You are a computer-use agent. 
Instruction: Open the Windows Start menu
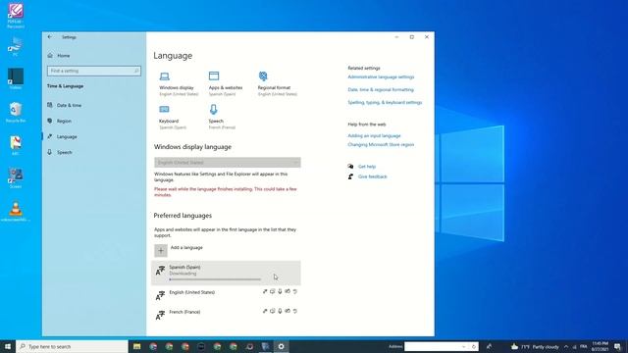click(x=8, y=346)
